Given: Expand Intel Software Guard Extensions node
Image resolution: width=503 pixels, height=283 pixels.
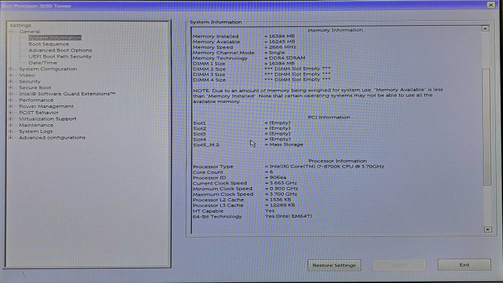Looking at the screenshot, I should click(11, 93).
